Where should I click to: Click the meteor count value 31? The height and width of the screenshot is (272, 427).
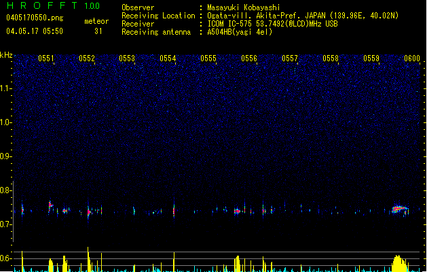point(98,31)
